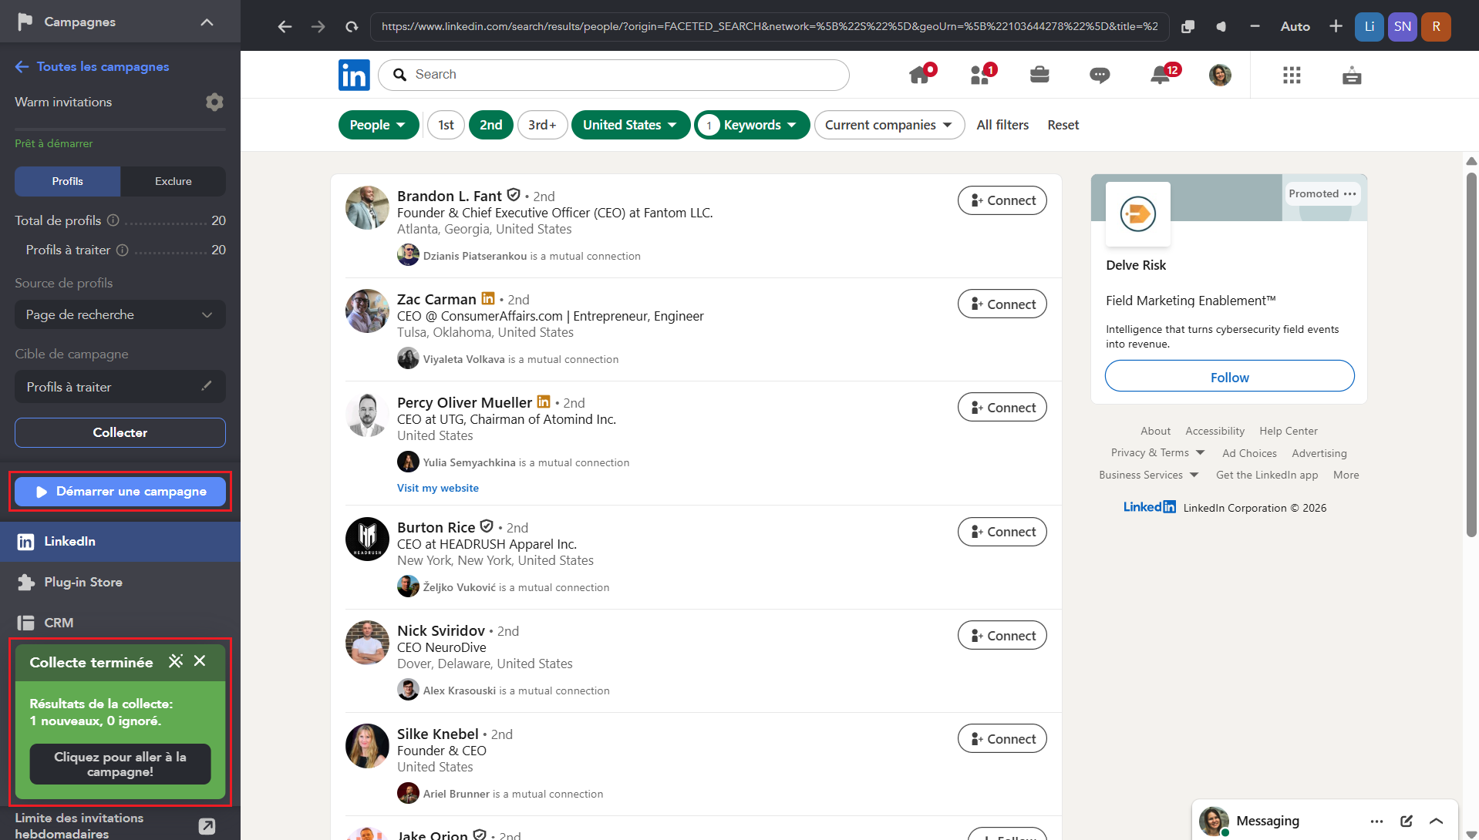Open Notifications bell icon

[1161, 75]
